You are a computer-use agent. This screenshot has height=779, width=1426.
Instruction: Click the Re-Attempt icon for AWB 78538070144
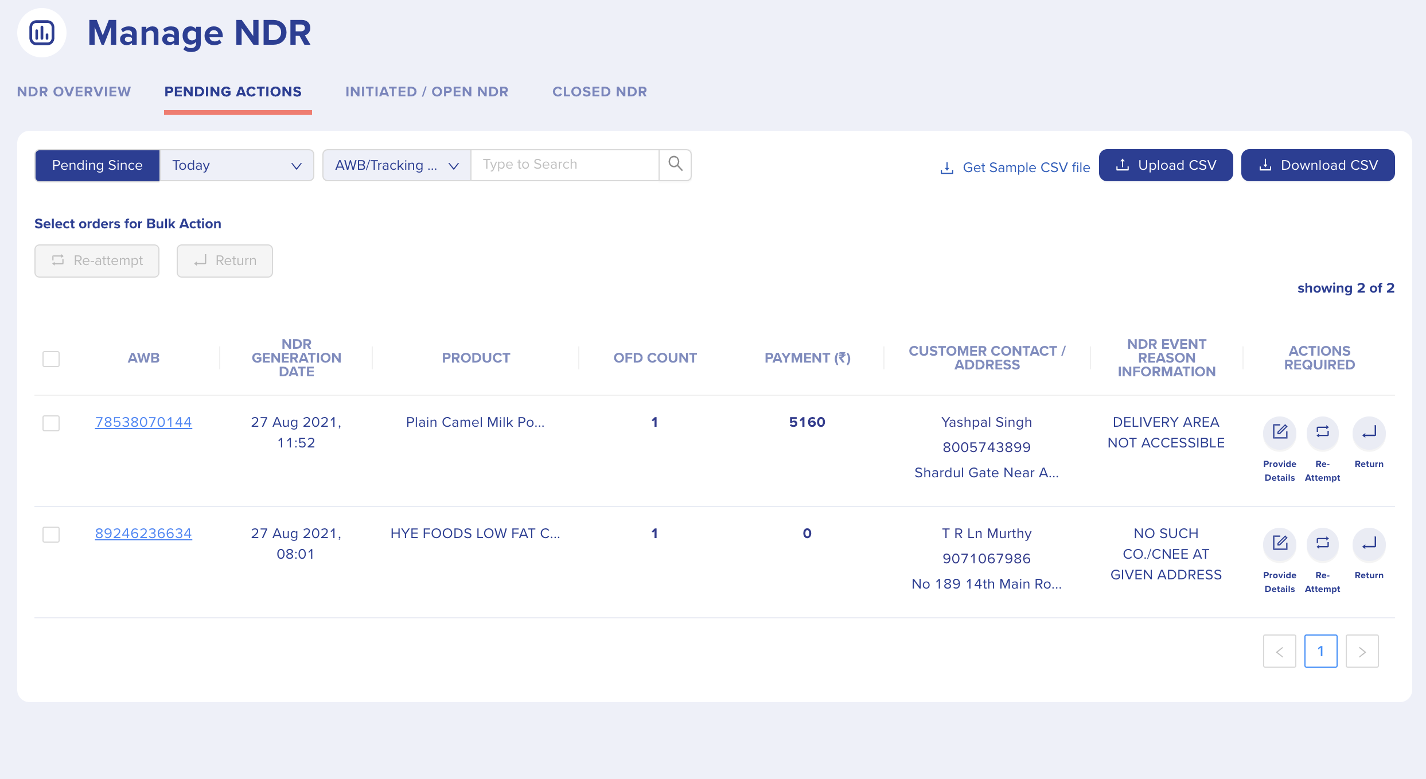tap(1323, 434)
